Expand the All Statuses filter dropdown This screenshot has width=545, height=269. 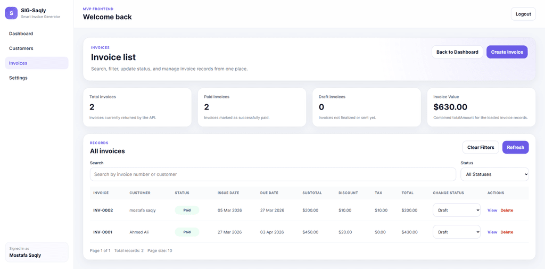pos(494,174)
